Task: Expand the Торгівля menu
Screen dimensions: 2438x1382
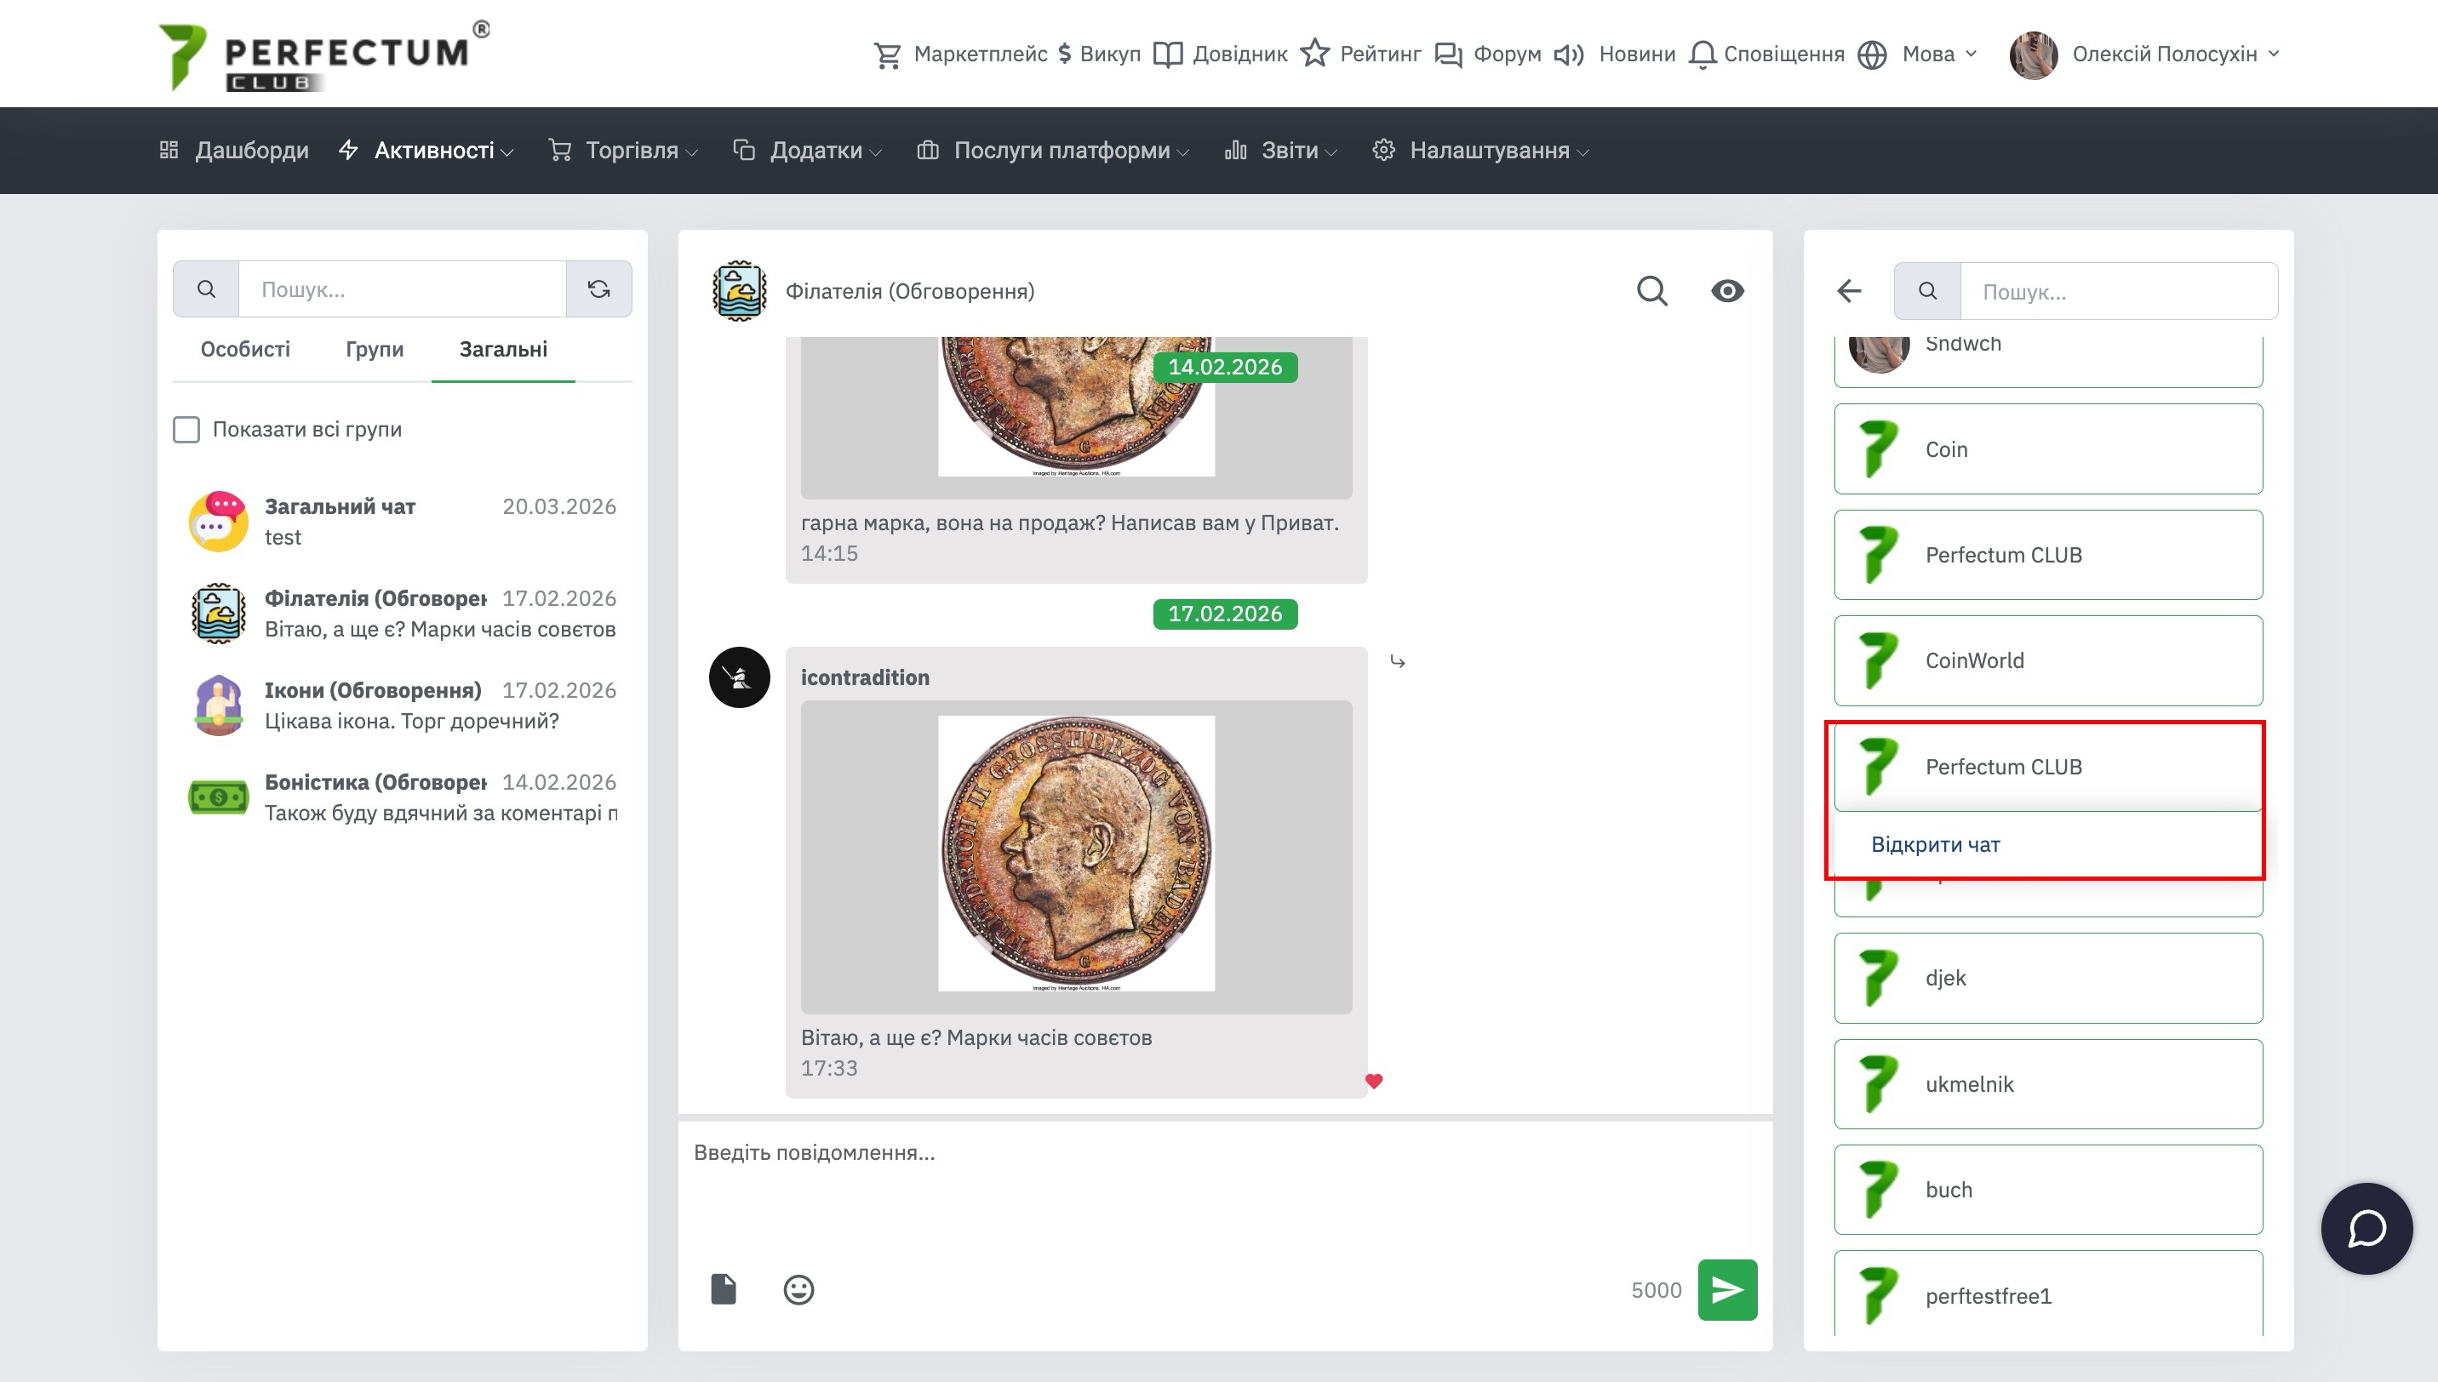Action: [632, 150]
